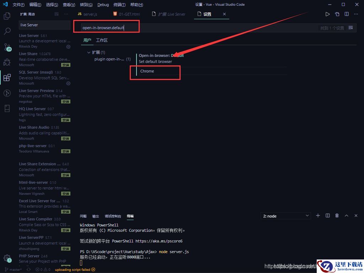
Task: Click the open settings JSON icon in toolbar
Action: click(x=337, y=14)
